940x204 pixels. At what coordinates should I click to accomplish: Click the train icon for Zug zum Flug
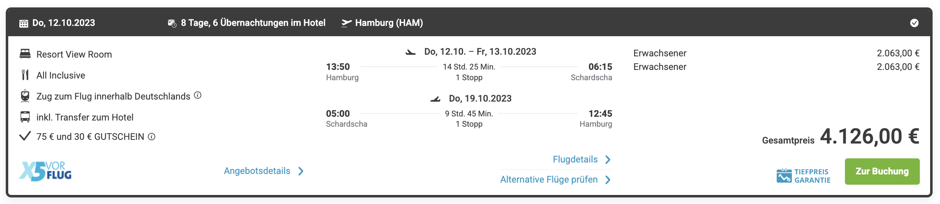[25, 96]
